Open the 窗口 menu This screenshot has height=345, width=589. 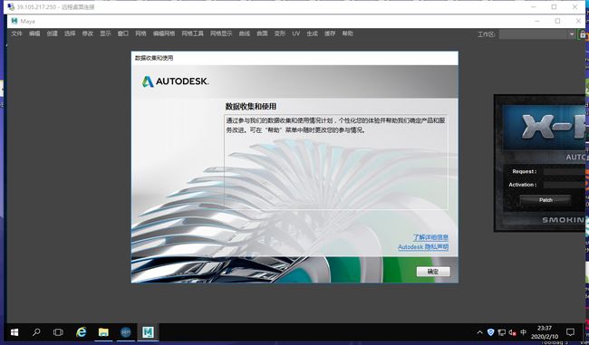[123, 34]
